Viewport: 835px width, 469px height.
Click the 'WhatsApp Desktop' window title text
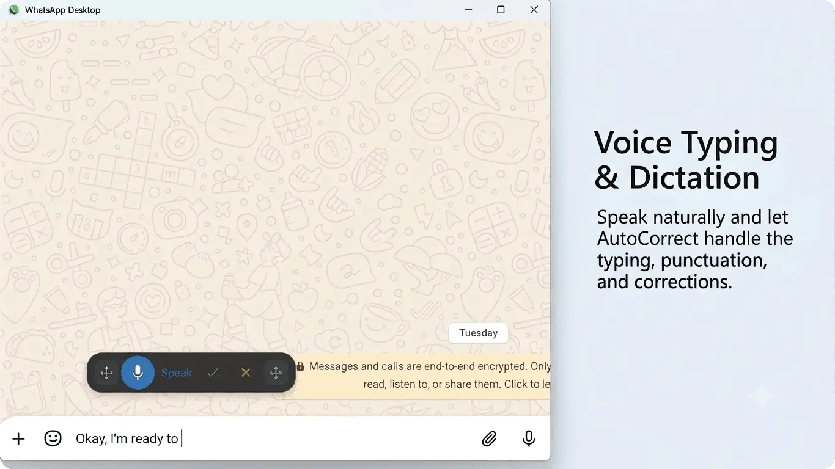62,10
